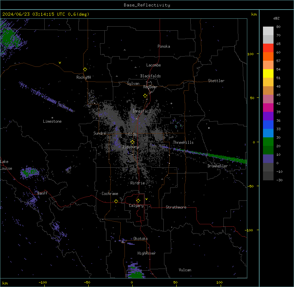Select the white plus marker north of Drumheller
The image size is (294, 287).
[209, 128]
